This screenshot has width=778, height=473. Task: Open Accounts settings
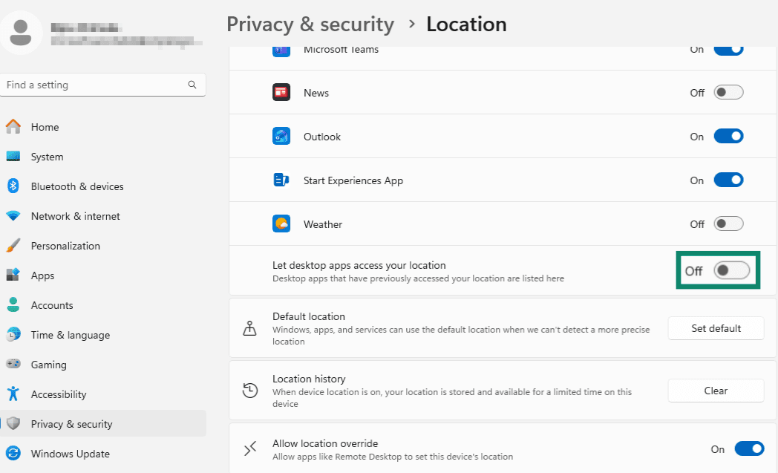pyautogui.click(x=103, y=305)
